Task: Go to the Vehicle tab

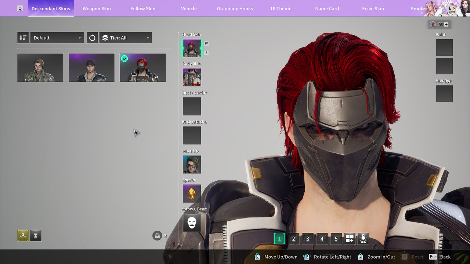Action: (x=189, y=8)
